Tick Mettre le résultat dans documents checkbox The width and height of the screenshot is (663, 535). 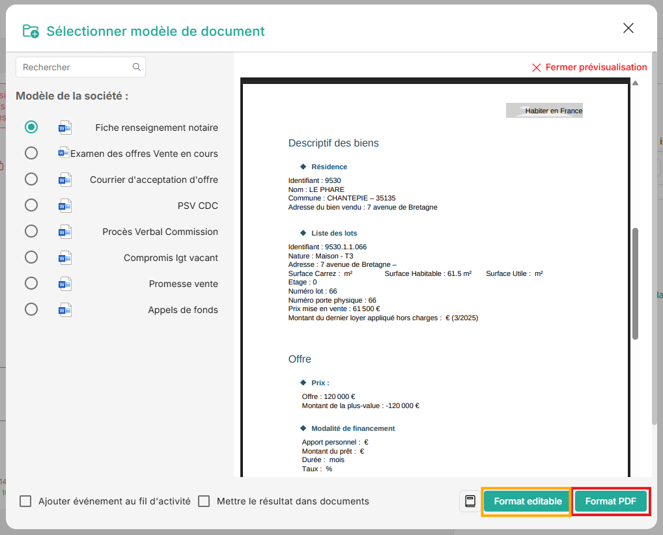click(204, 501)
